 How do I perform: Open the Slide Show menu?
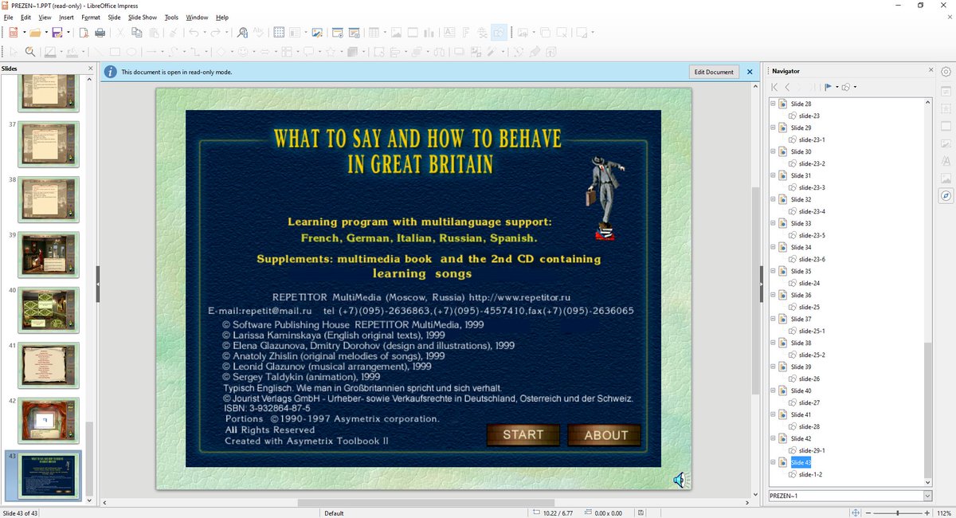143,17
